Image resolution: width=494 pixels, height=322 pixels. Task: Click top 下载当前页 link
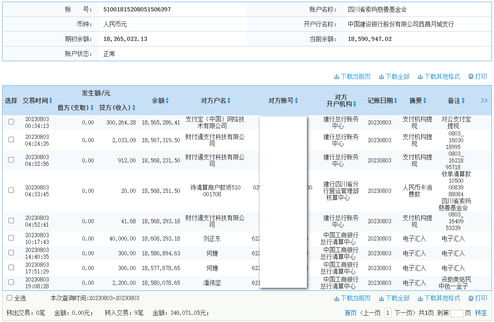pyautogui.click(x=352, y=76)
